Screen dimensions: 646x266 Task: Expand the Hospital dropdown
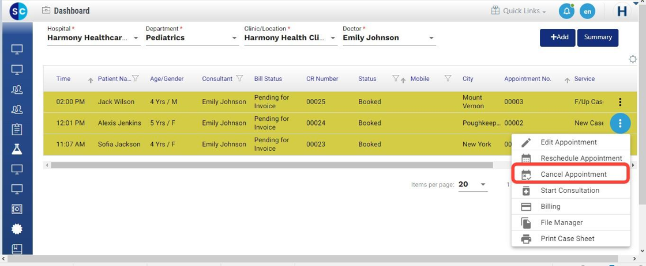tap(136, 38)
